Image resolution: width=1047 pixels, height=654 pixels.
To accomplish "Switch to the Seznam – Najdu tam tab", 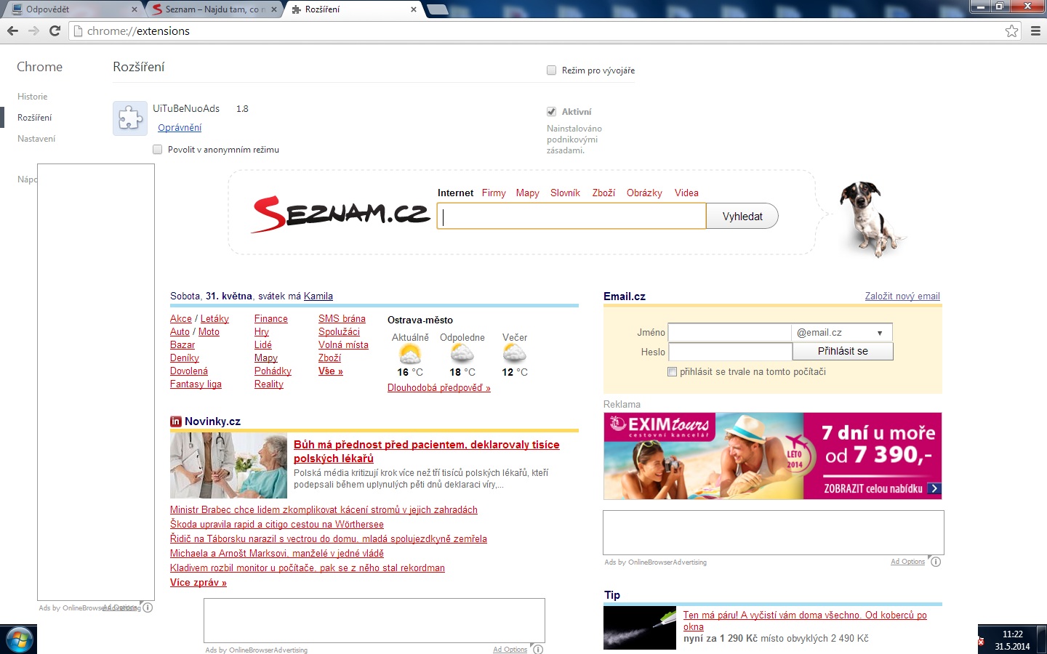I will 216,9.
